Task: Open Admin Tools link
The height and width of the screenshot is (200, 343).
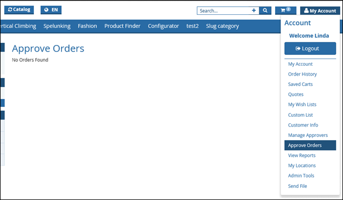Action: pos(301,176)
